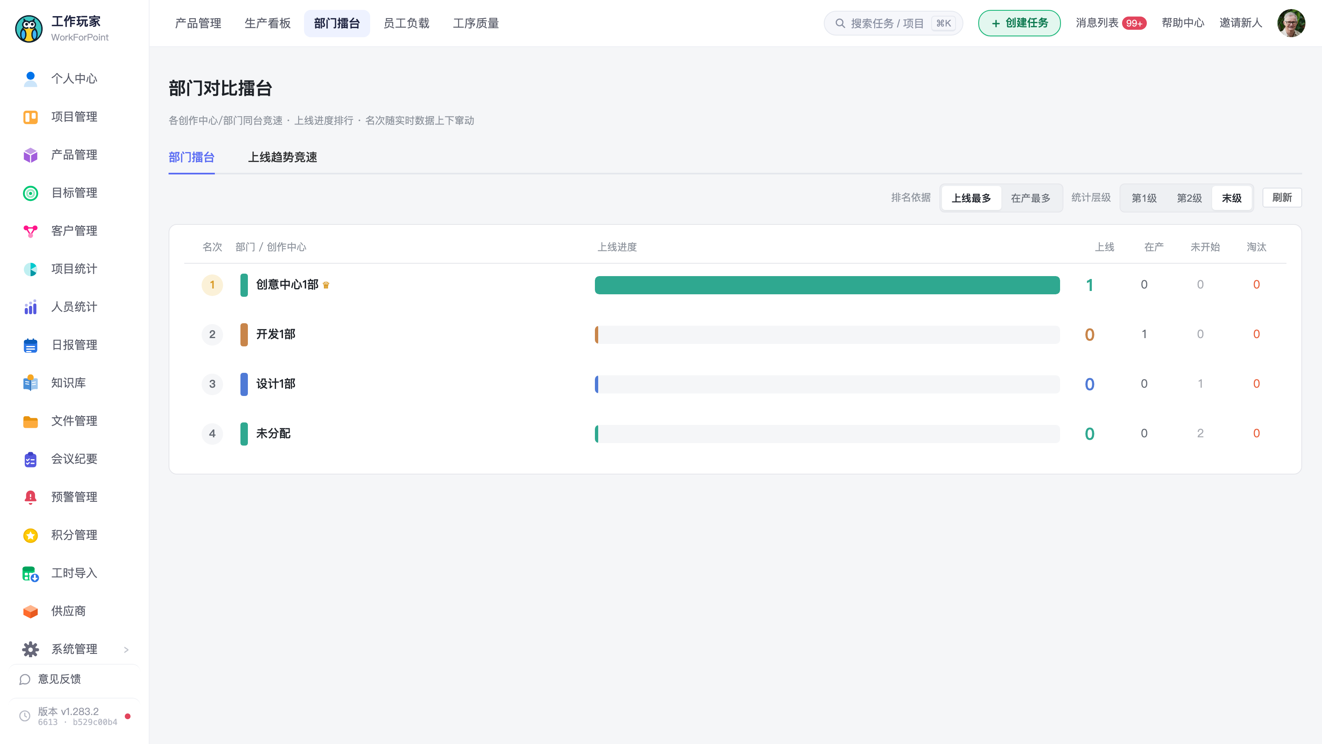Expand the 系统管理 chevron arrow
This screenshot has width=1322, height=744.
pyautogui.click(x=126, y=649)
